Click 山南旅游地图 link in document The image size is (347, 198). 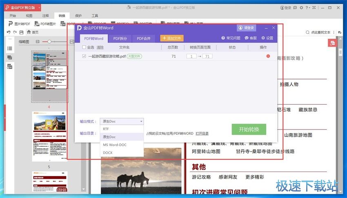[298, 135]
